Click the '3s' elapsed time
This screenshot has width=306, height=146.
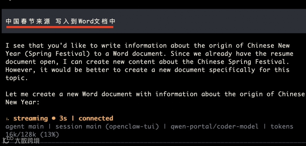63,118
